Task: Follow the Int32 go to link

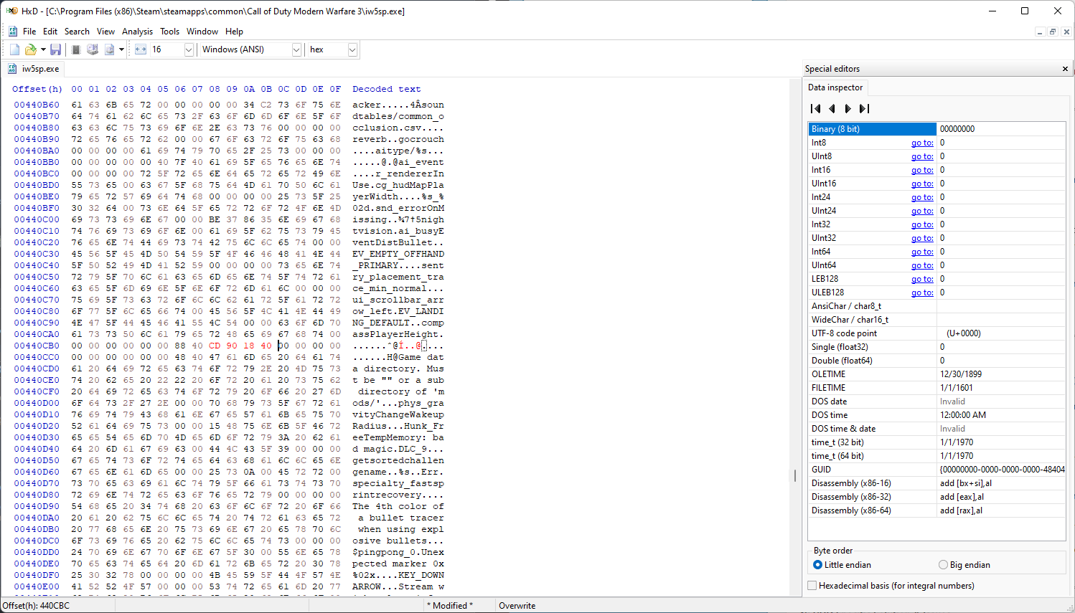Action: click(x=922, y=224)
